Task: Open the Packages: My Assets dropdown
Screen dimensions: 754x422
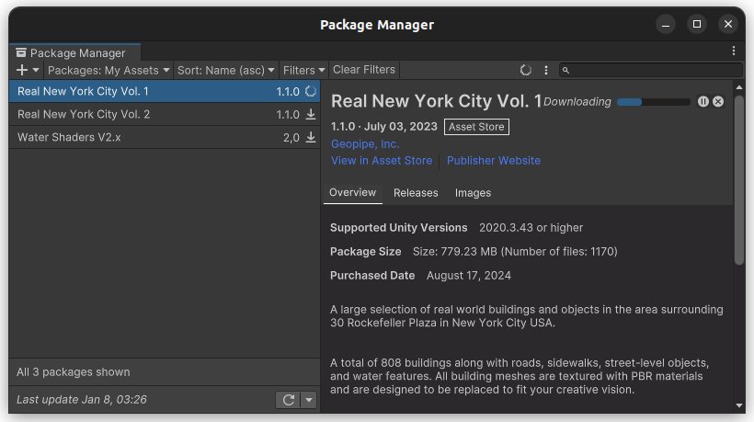Action: pos(109,70)
